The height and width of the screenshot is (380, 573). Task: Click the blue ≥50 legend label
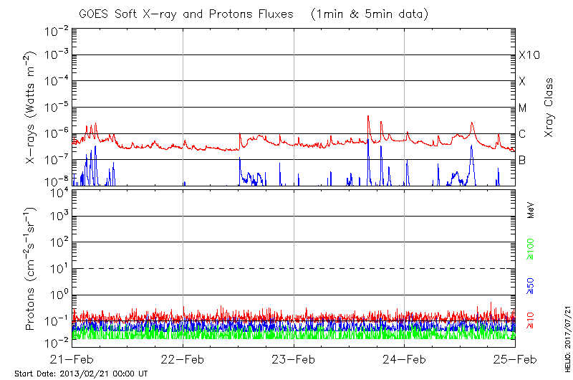531,285
